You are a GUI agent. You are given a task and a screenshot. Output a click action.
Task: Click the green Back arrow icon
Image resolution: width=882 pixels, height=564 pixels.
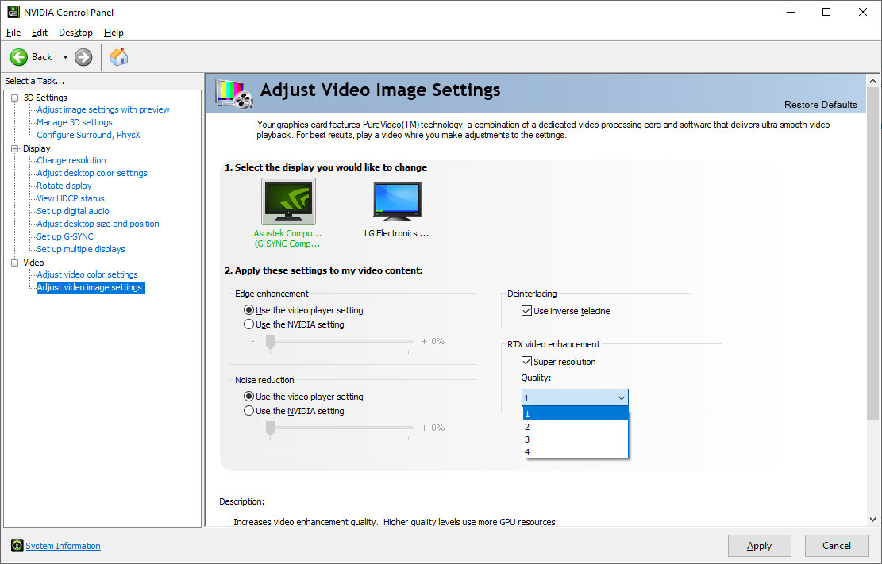[18, 57]
